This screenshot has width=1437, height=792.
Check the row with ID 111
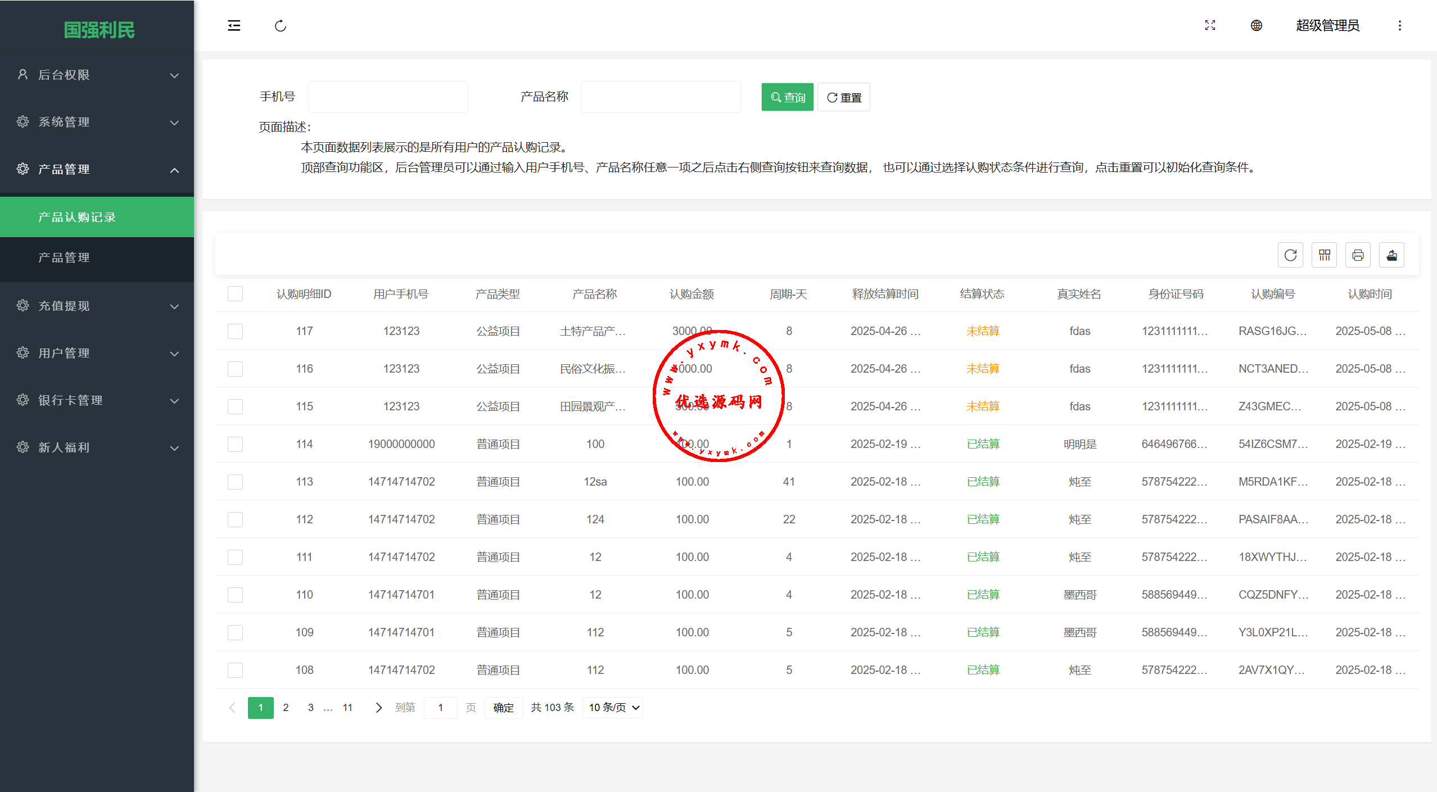click(x=235, y=557)
